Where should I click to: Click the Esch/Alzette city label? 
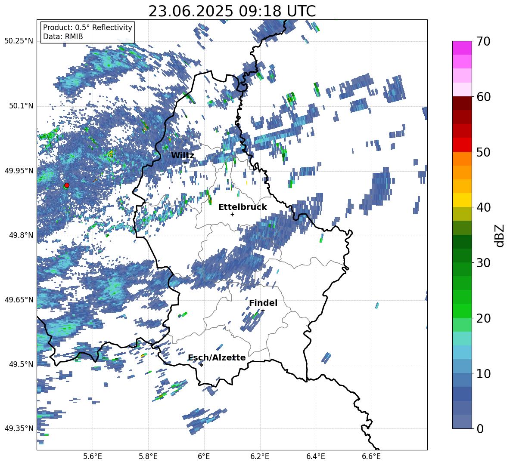pyautogui.click(x=217, y=357)
